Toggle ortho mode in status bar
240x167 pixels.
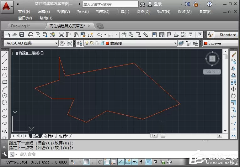[x=93, y=162]
